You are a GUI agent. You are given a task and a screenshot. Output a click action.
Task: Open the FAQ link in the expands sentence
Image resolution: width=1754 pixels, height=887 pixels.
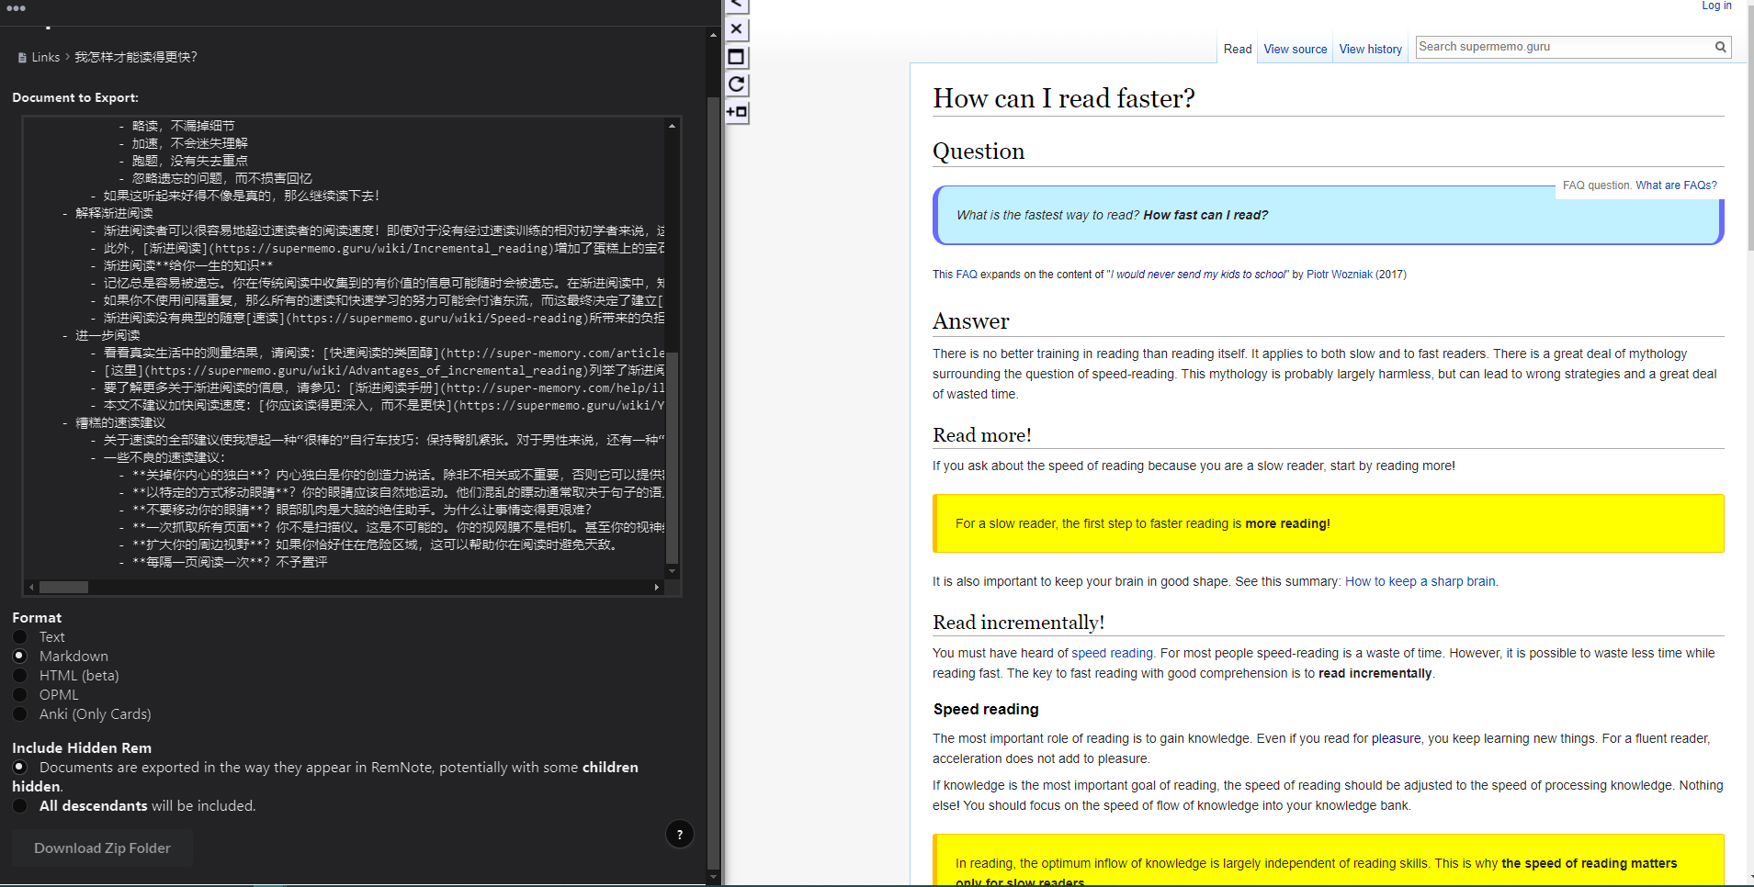coord(967,275)
